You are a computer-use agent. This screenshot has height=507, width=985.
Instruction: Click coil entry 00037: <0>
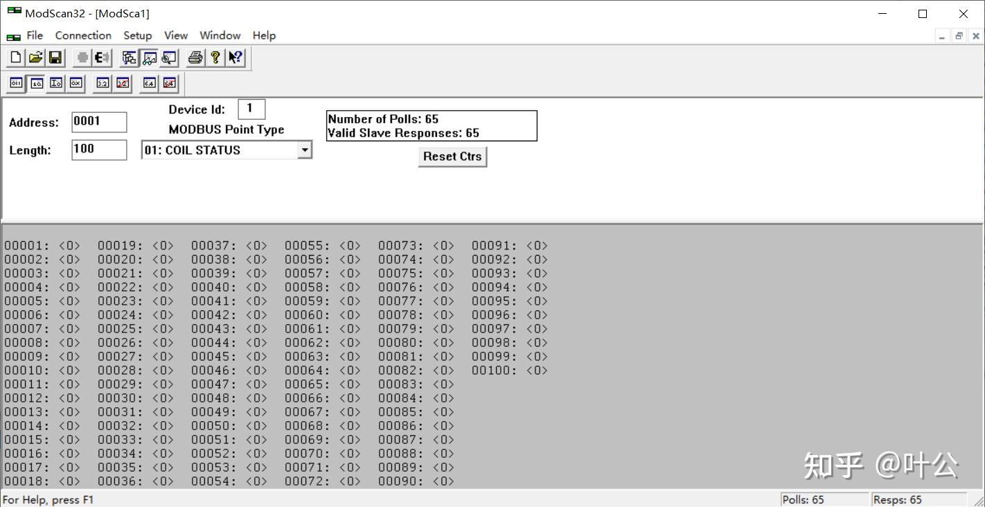coord(229,246)
